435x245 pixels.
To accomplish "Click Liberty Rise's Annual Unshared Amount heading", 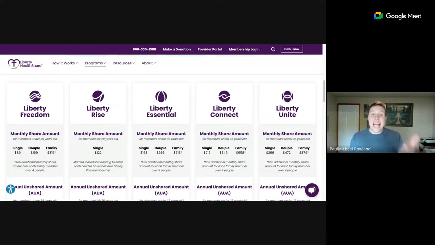I will coord(98,190).
